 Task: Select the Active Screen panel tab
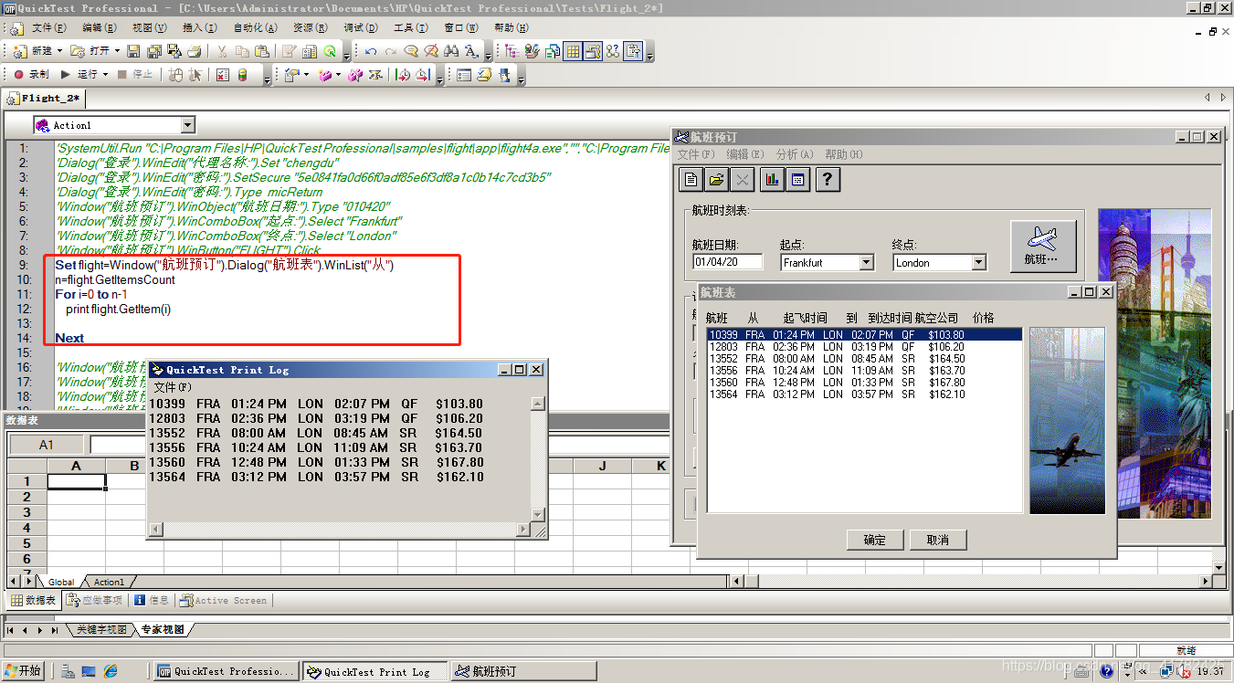coord(224,600)
